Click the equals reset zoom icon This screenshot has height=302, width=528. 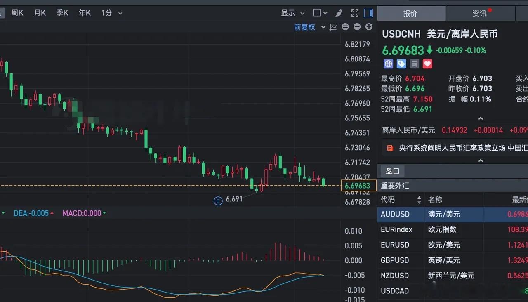pyautogui.click(x=345, y=27)
